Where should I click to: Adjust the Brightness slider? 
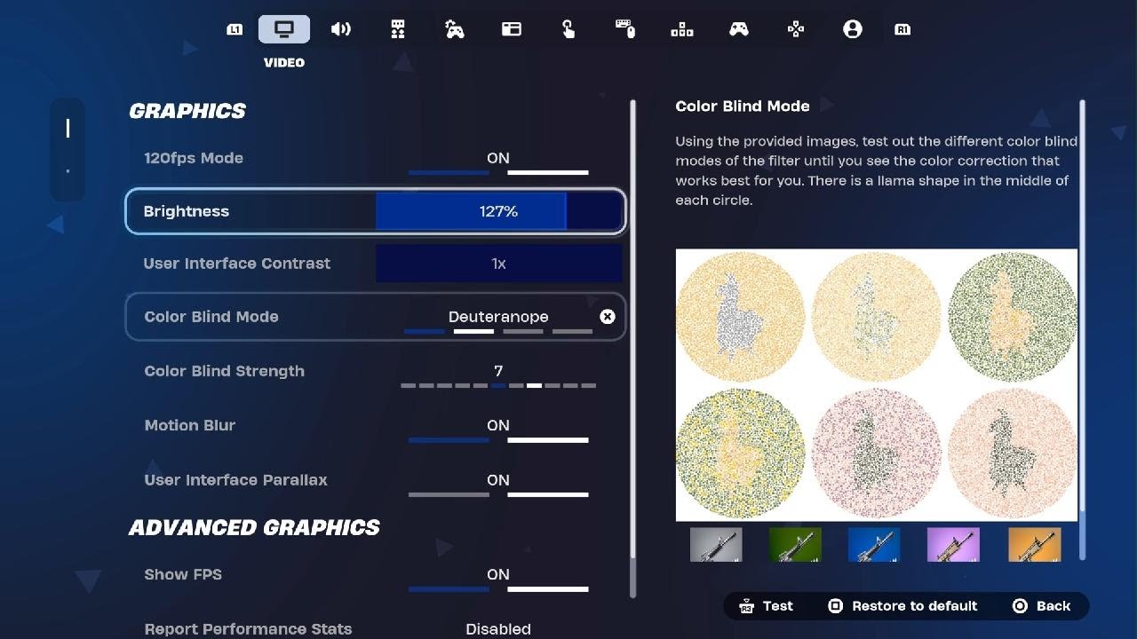(x=498, y=211)
